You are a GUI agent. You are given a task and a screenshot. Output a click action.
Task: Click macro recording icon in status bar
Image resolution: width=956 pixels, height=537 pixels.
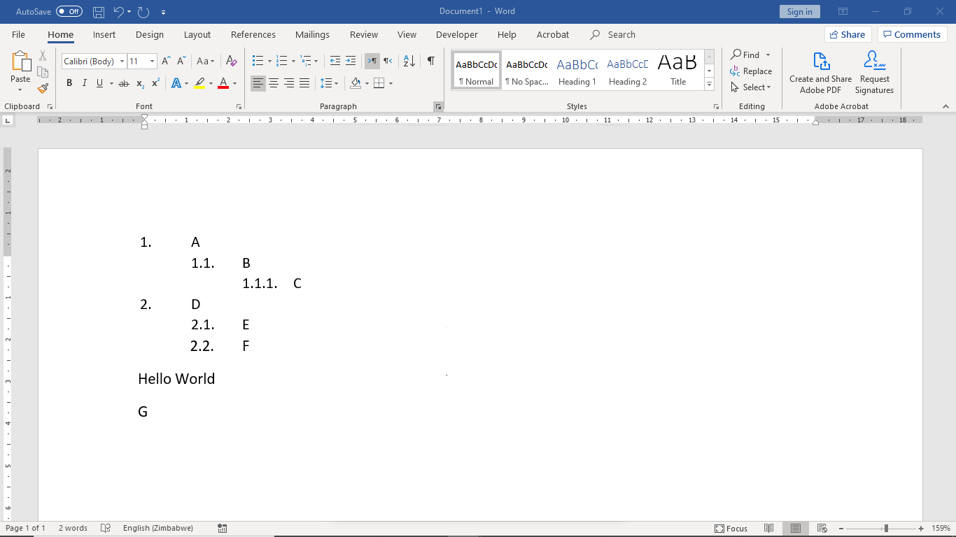coord(222,529)
